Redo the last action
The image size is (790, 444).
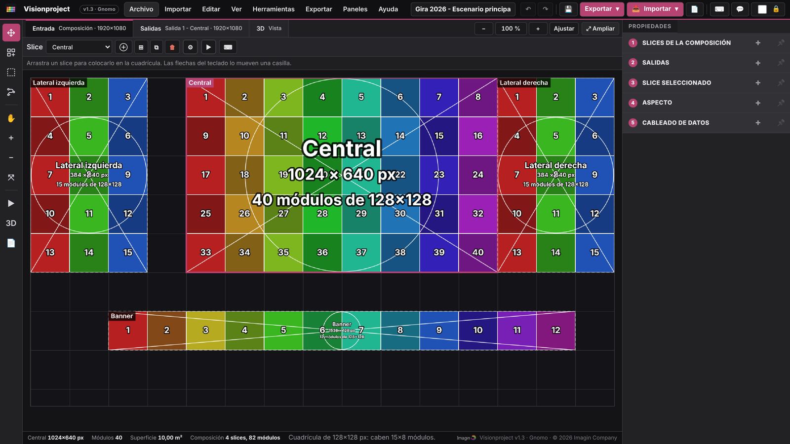[545, 9]
